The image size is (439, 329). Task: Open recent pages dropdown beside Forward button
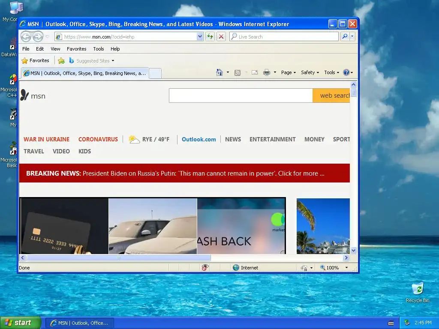tap(47, 37)
